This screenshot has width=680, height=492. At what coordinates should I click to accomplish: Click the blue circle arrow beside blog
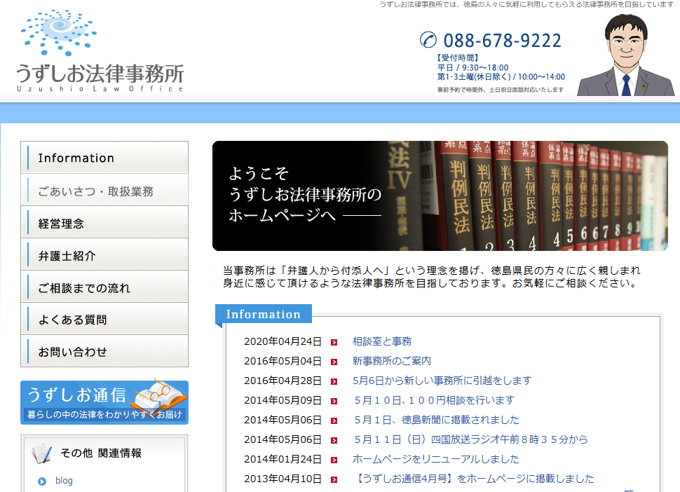pyautogui.click(x=42, y=481)
